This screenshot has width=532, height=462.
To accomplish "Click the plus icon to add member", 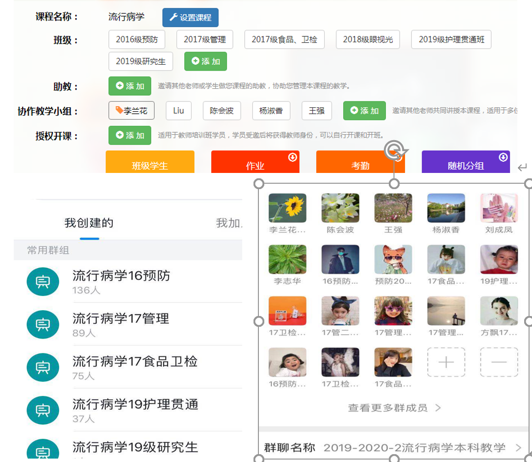I will (446, 362).
